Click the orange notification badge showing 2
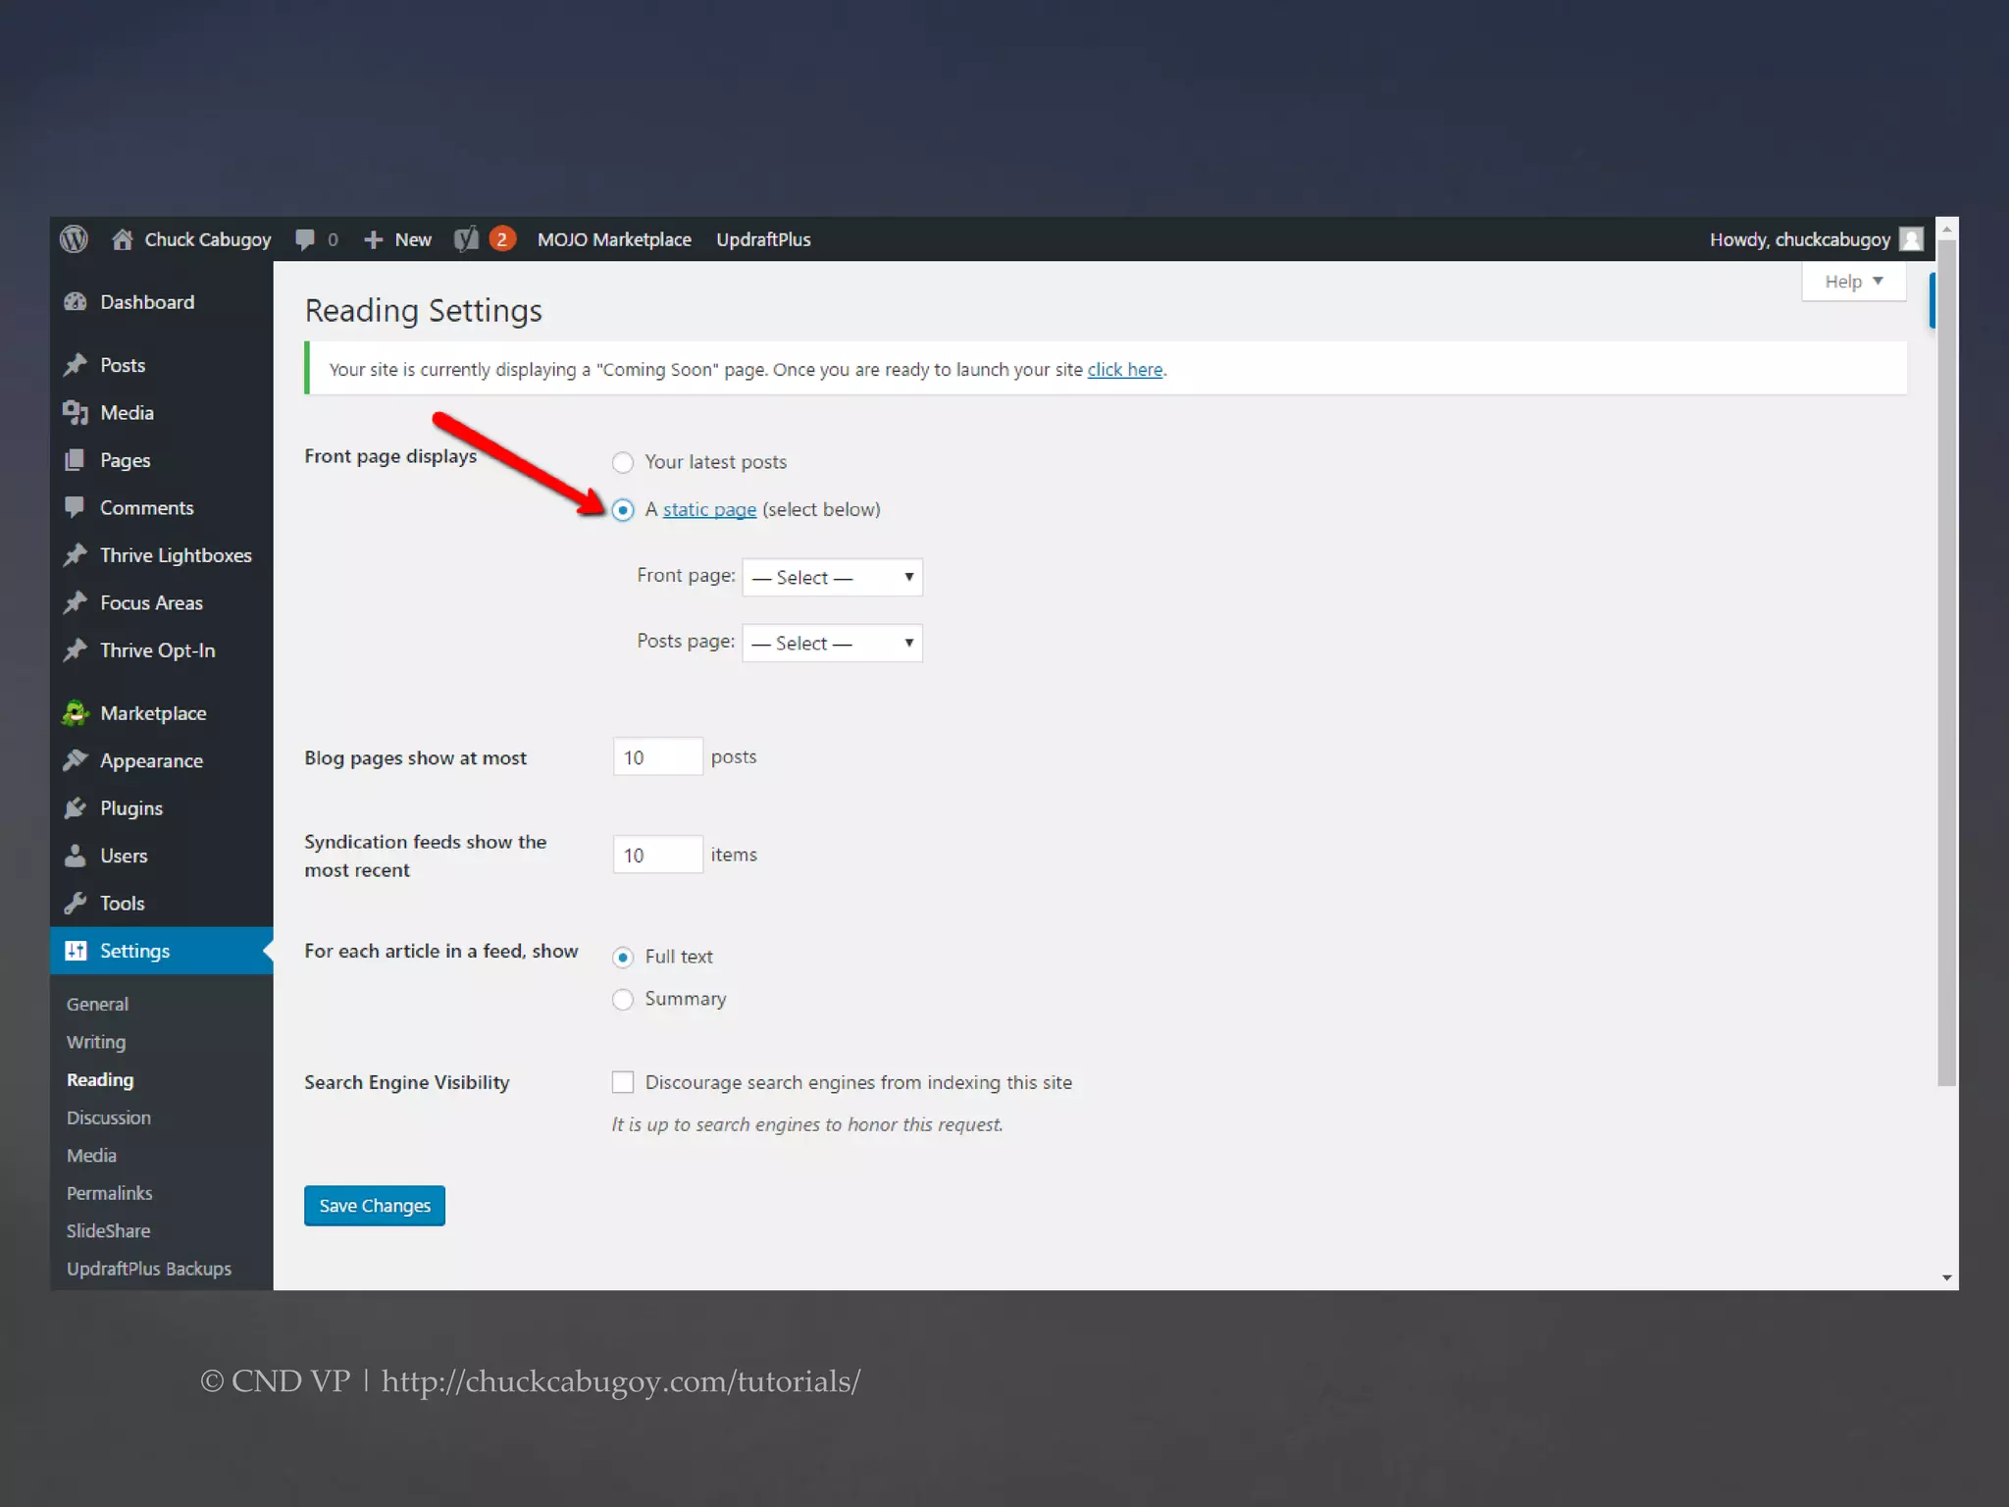Image resolution: width=2009 pixels, height=1507 pixels. (x=502, y=239)
